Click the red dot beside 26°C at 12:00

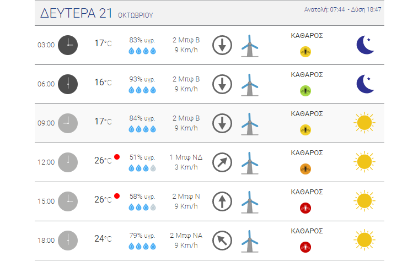pos(117,157)
